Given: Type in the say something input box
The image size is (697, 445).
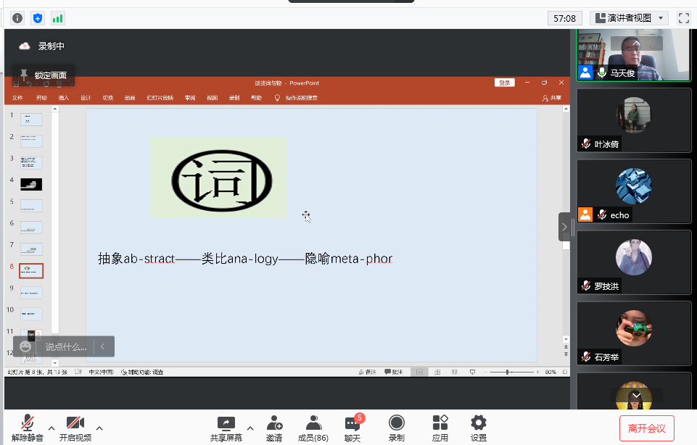Looking at the screenshot, I should point(66,346).
